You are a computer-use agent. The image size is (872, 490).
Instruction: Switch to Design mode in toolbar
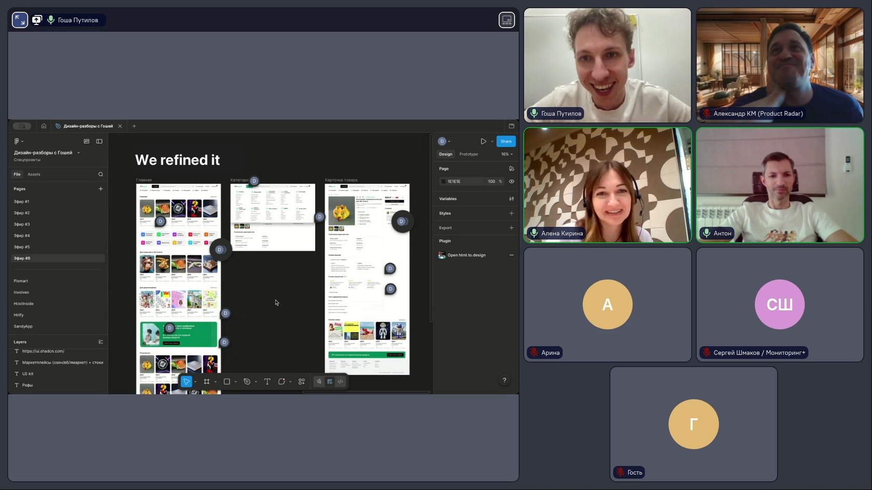click(x=330, y=382)
